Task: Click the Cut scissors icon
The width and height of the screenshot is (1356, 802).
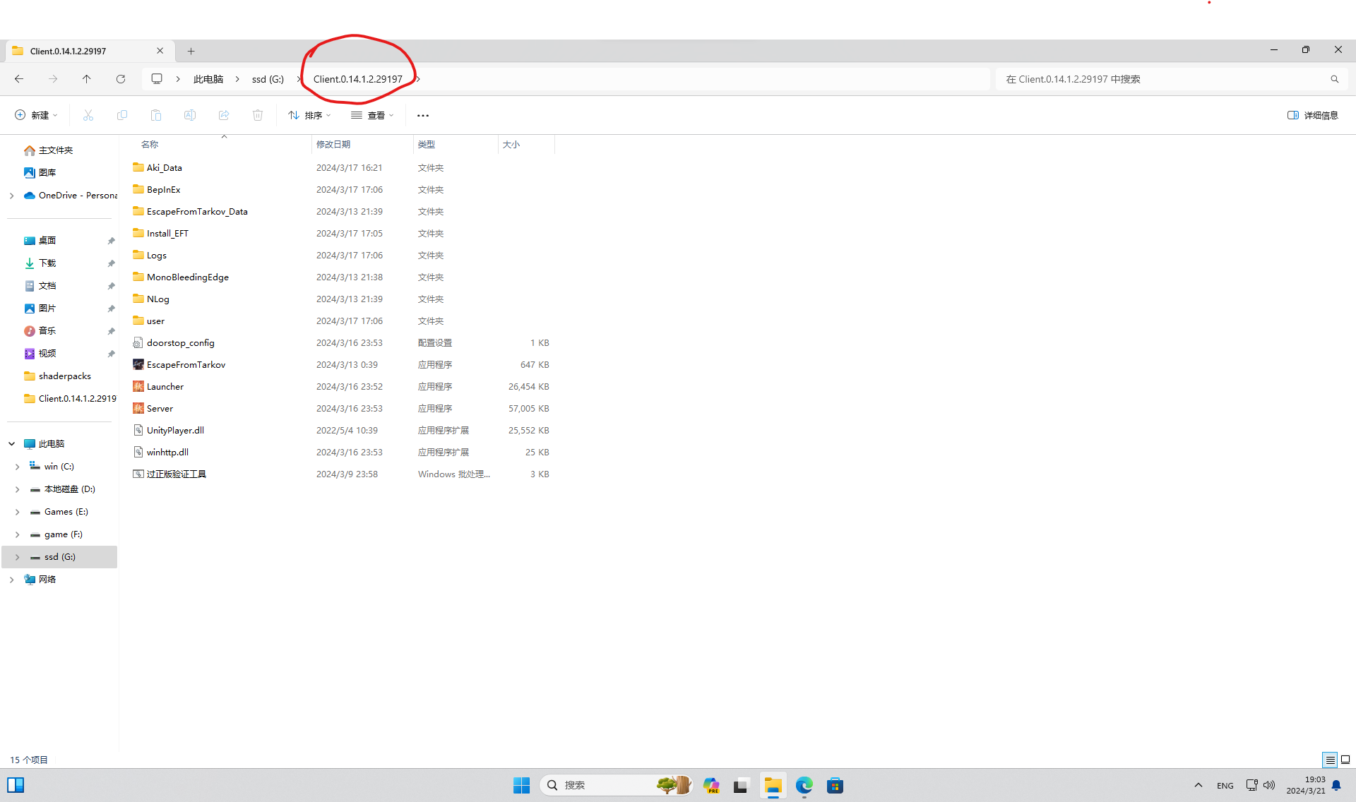Action: [88, 115]
